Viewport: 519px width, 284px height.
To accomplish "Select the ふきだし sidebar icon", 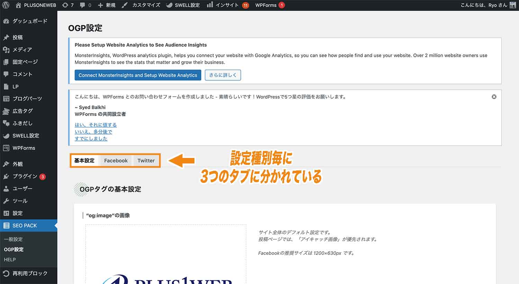I will click(7, 123).
